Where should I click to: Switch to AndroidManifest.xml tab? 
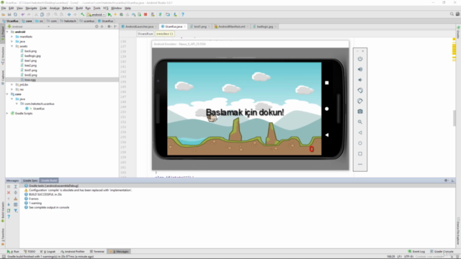[x=231, y=27]
